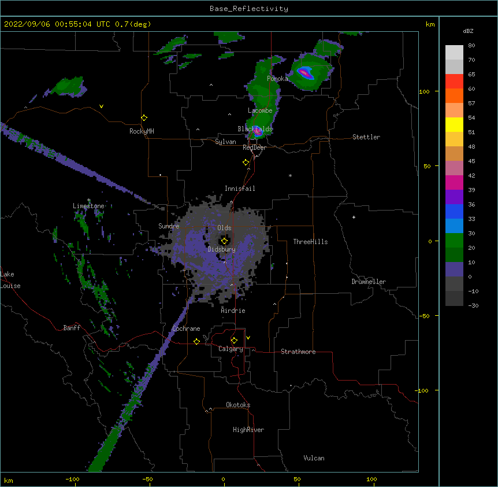Pick the slate-purple 0-10 dBZ legend swatch

(454, 270)
